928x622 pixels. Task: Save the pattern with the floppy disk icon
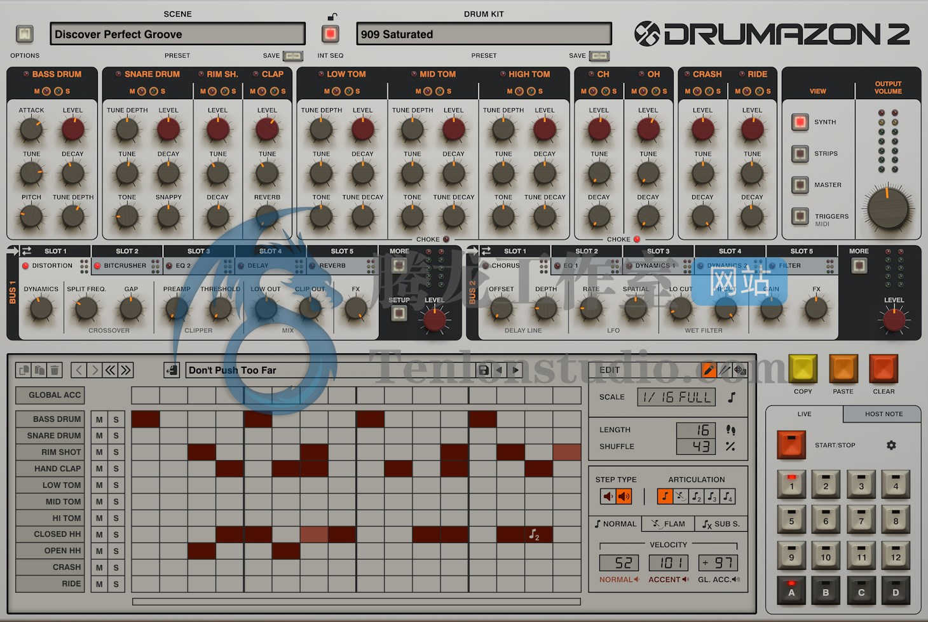[x=484, y=370]
